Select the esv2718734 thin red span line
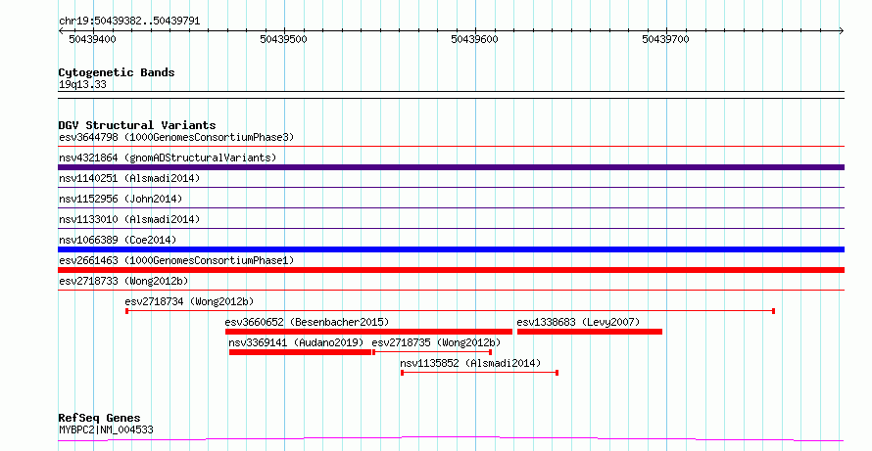Image resolution: width=872 pixels, height=451 pixels. pyautogui.click(x=450, y=311)
